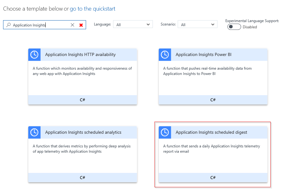Click inside the template search text field

40,25
